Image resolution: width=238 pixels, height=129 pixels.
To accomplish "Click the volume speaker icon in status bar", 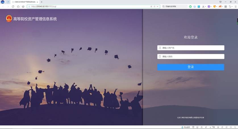I will 231,127.
